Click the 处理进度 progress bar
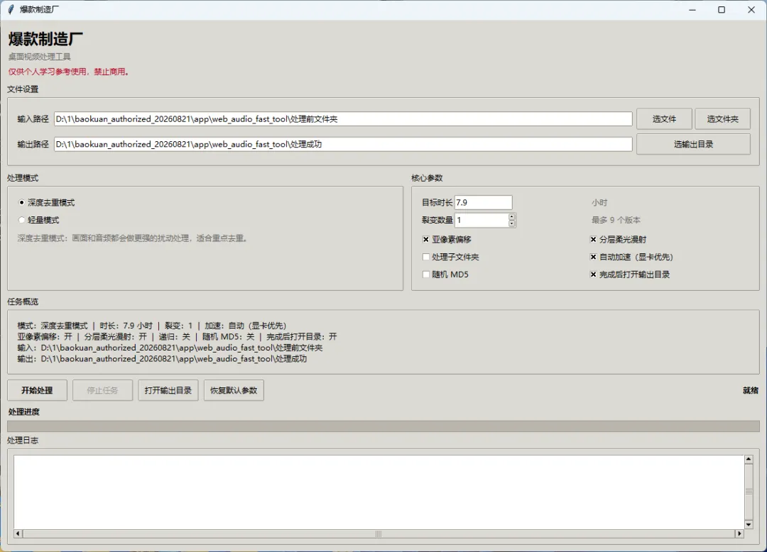Viewport: 767px width, 552px height. pos(383,426)
